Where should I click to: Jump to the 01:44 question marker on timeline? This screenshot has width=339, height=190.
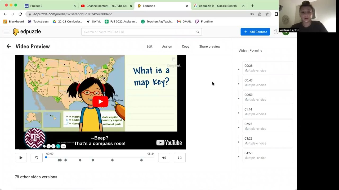click(80, 160)
